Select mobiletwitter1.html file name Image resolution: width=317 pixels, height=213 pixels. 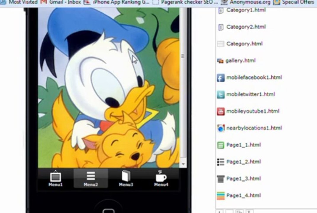[x=251, y=94]
